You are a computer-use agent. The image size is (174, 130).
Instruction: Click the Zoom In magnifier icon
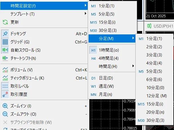point(5,106)
